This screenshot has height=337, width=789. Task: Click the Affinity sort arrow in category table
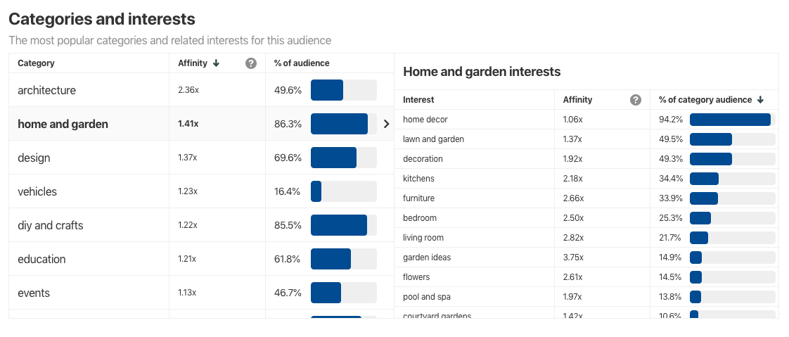(x=216, y=63)
